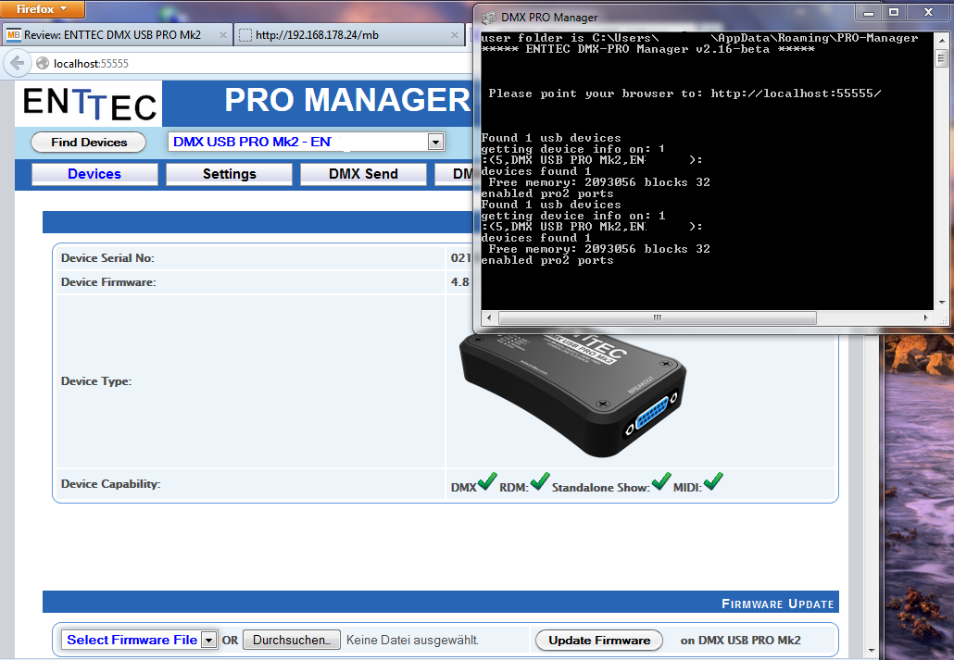Click the Device Firmware: label
This screenshot has width=954, height=660.
pos(108,282)
